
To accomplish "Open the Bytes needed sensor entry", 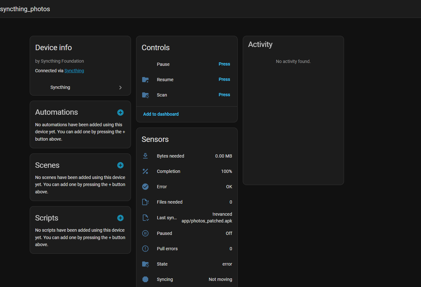I will pyautogui.click(x=187, y=156).
